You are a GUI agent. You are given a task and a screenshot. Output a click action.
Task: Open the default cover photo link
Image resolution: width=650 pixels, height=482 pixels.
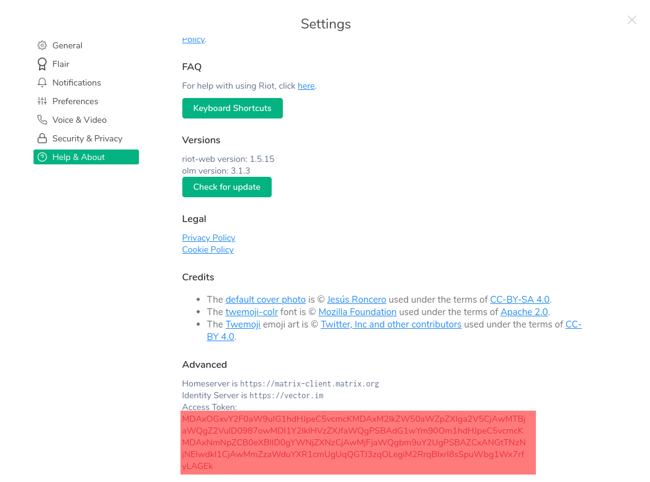coord(265,299)
